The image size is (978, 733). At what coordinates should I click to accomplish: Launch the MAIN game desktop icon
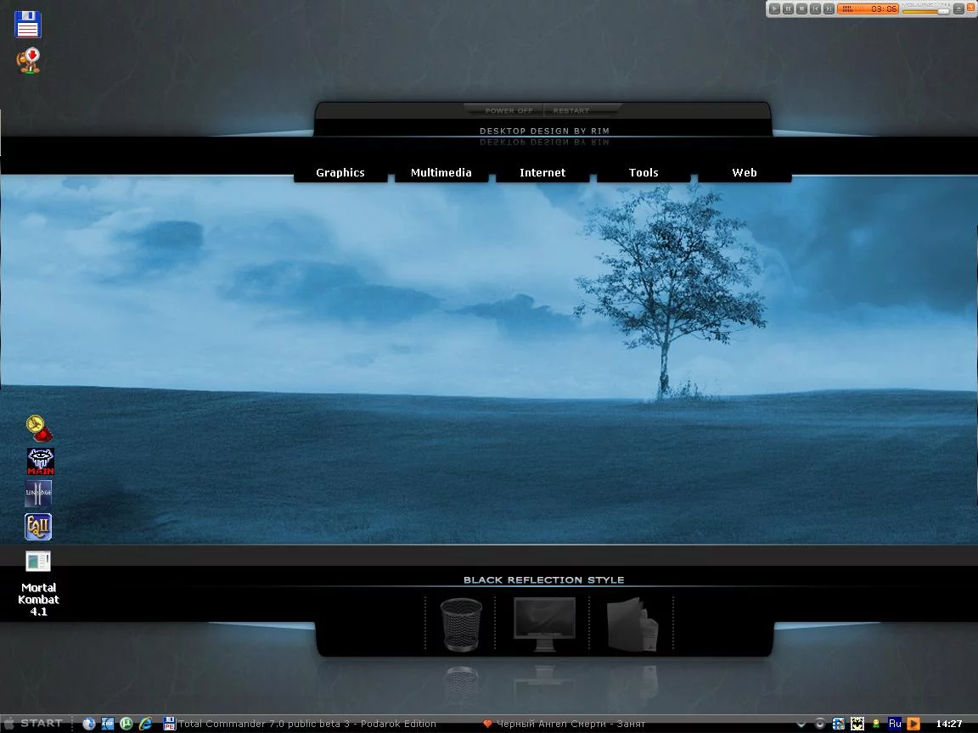coord(40,462)
